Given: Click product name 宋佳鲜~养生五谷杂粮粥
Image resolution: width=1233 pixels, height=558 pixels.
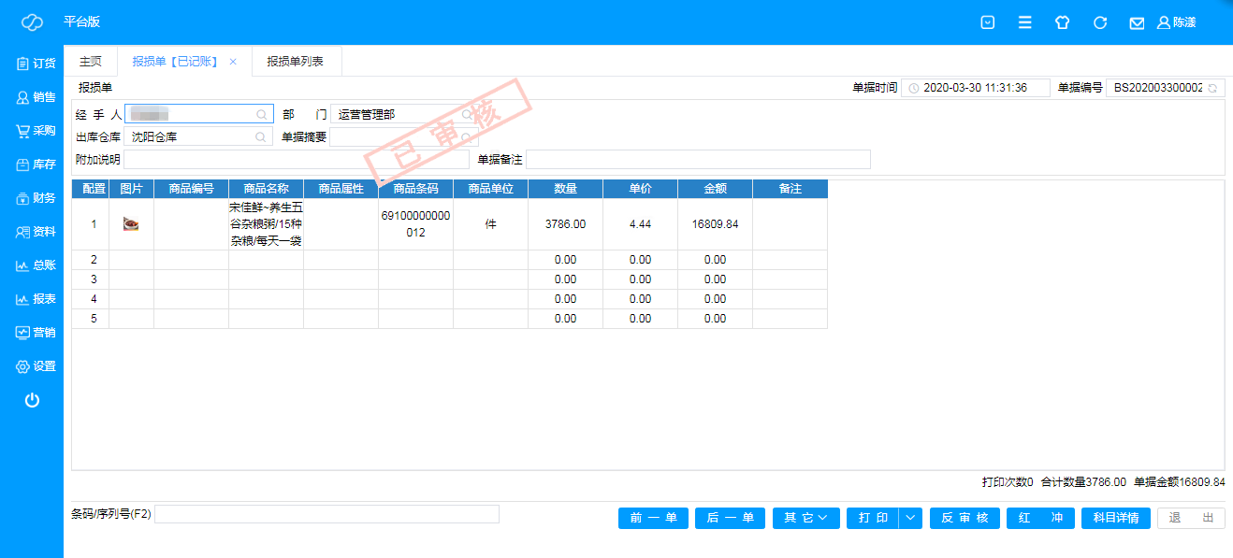Looking at the screenshot, I should (x=267, y=224).
